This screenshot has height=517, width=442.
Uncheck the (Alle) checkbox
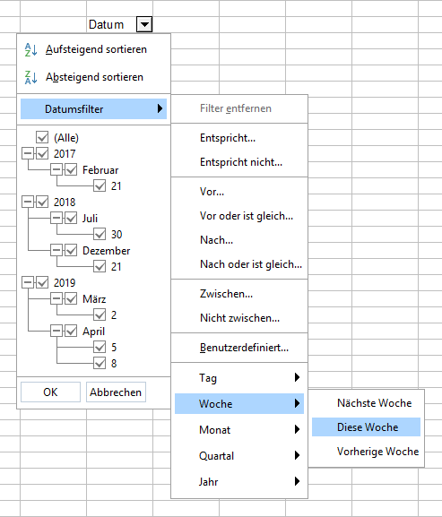(x=42, y=137)
